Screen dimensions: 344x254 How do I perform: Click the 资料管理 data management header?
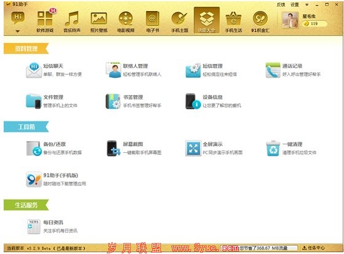coord(26,48)
